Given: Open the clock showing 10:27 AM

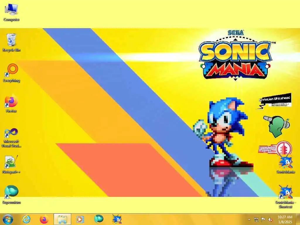Looking at the screenshot, I should click(285, 217).
